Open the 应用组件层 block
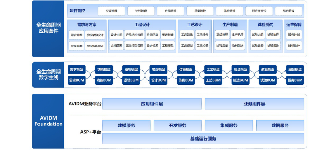Image resolution: width=336 pixels, height=152 pixels. pyautogui.click(x=152, y=104)
